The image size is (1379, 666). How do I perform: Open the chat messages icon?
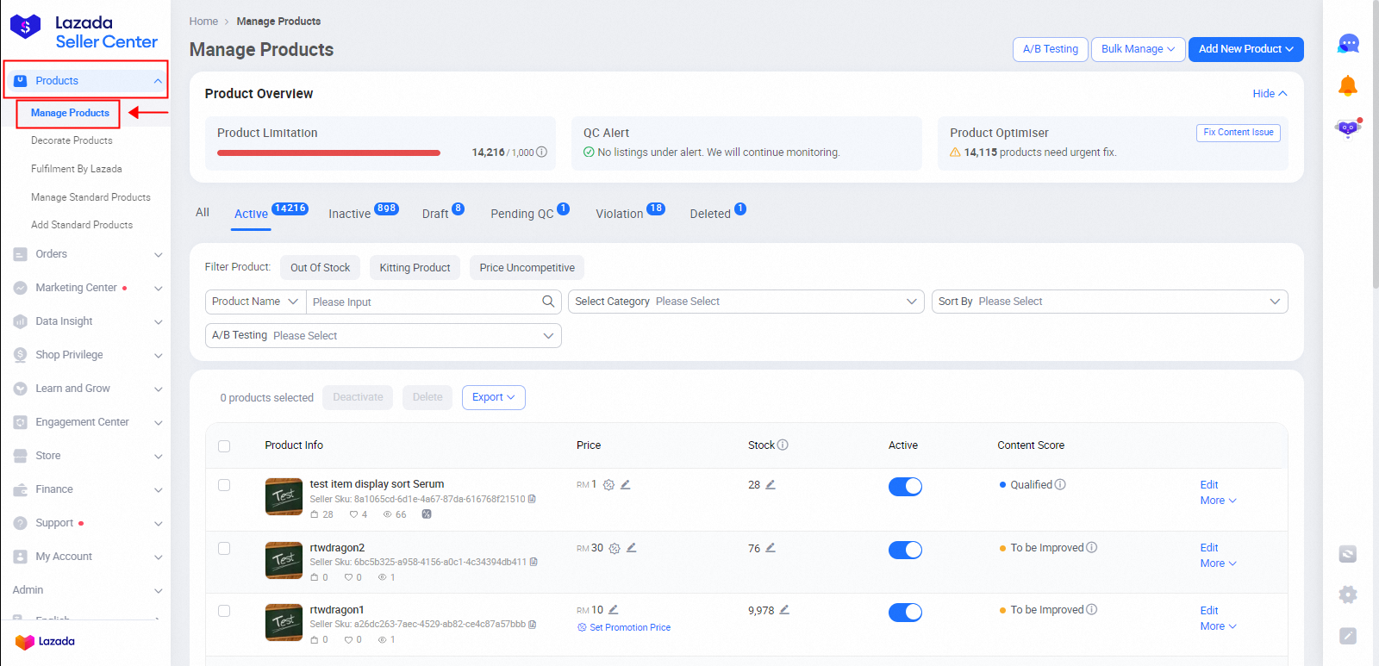point(1348,44)
